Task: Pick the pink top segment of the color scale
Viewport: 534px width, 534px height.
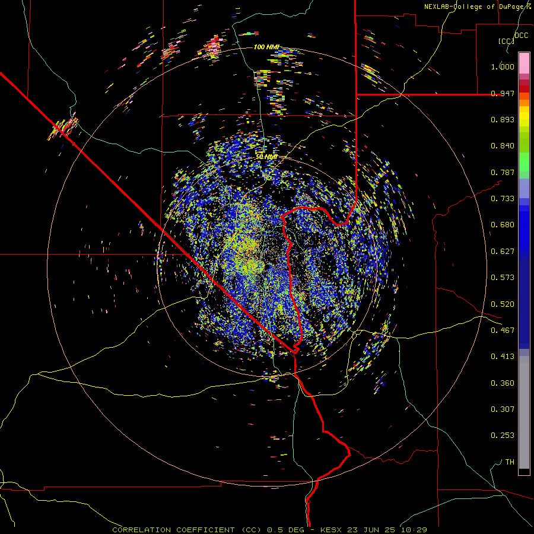Action: click(524, 63)
